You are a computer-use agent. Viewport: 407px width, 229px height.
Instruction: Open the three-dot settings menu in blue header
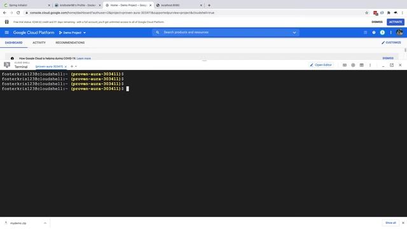(x=390, y=32)
